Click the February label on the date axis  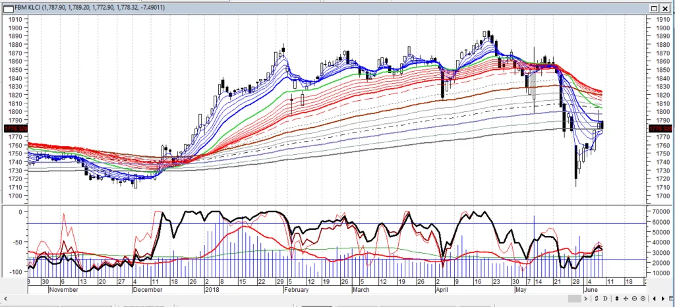(x=296, y=290)
